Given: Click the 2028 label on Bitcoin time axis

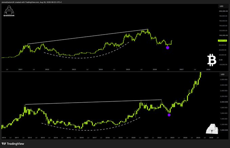Looking at the screenshot, I should pos(208,69).
